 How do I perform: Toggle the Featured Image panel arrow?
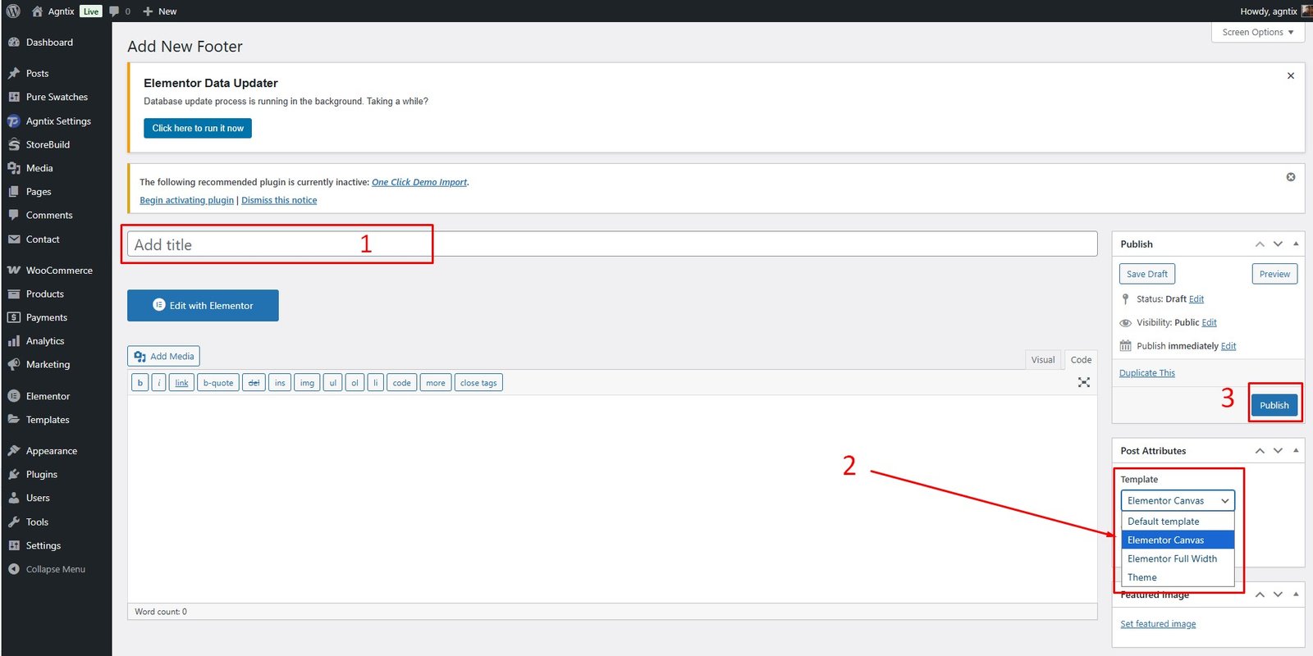click(1296, 594)
